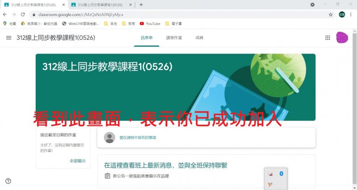Open the Classroom main menu hamburger
The image size is (357, 190).
coord(8,38)
